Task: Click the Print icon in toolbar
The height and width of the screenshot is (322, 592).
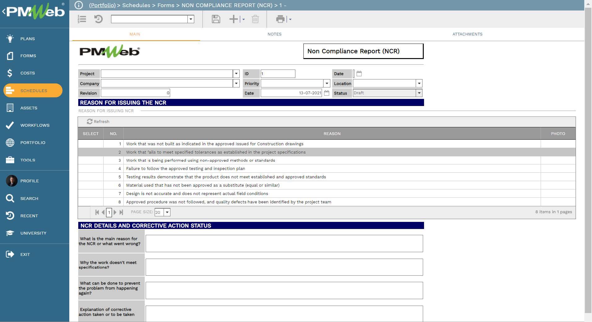Action: (280, 19)
